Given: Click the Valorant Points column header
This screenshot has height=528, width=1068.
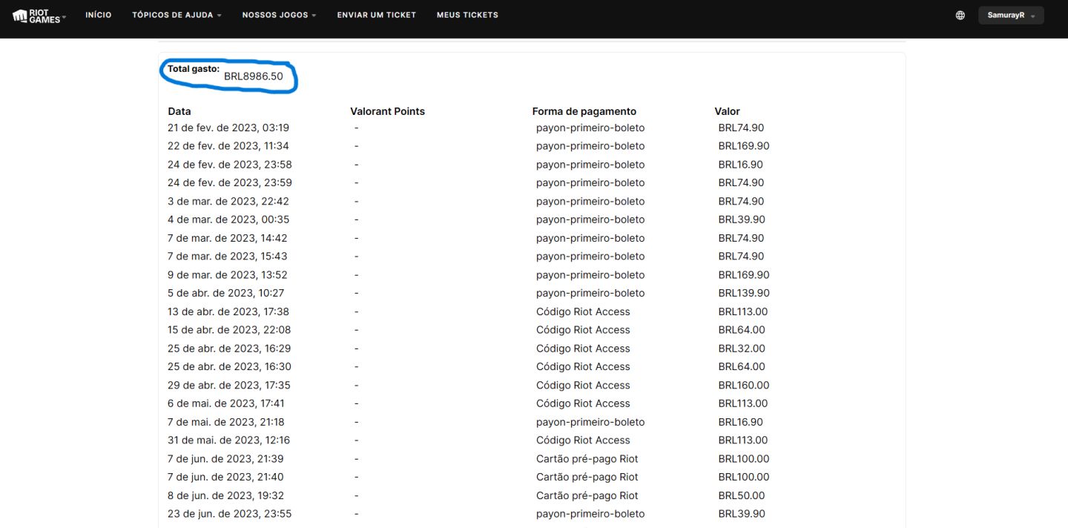Looking at the screenshot, I should pyautogui.click(x=387, y=111).
